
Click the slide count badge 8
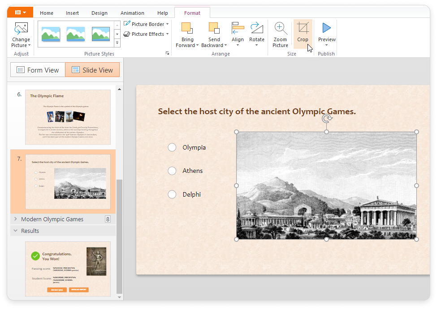(x=108, y=219)
